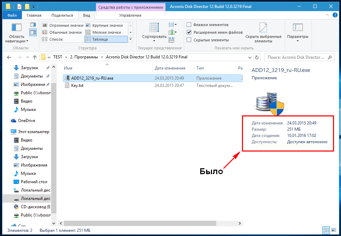The width and height of the screenshot is (341, 236).
Task: Click Средства работы с приложениями tab header
Action: [131, 7]
